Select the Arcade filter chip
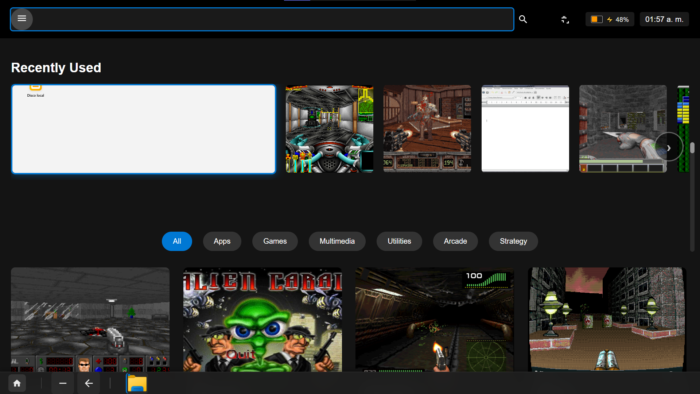This screenshot has width=700, height=394. pos(455,241)
